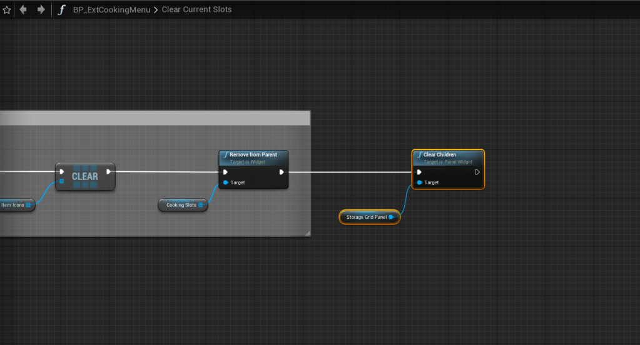Click 'Target is Panel Widget' subtitle text
Screen dimensions: 640x345
(448, 162)
